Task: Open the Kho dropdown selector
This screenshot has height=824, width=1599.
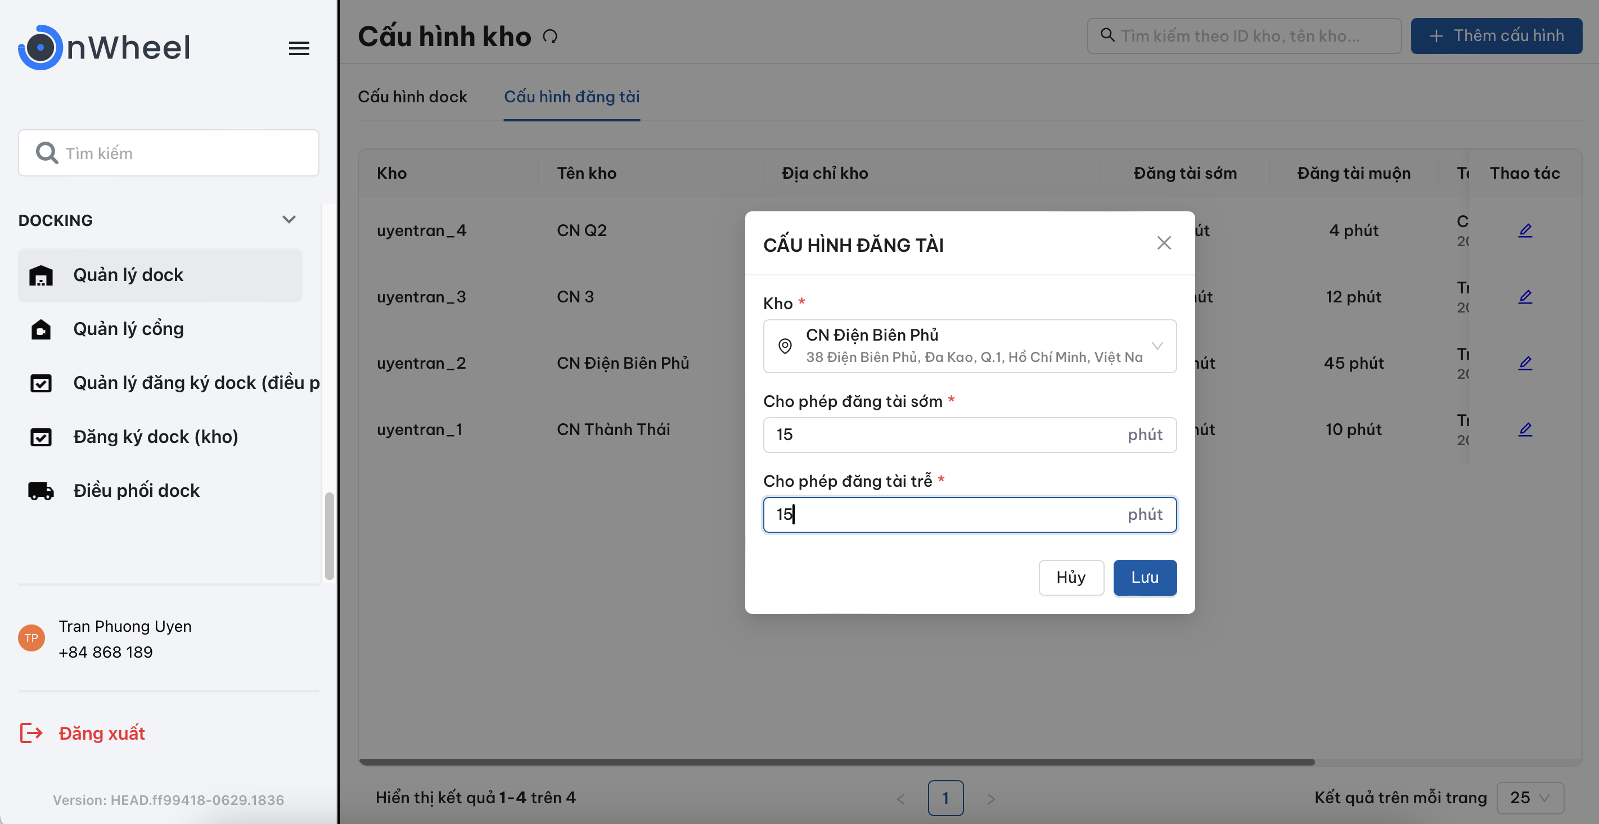Action: click(x=970, y=346)
